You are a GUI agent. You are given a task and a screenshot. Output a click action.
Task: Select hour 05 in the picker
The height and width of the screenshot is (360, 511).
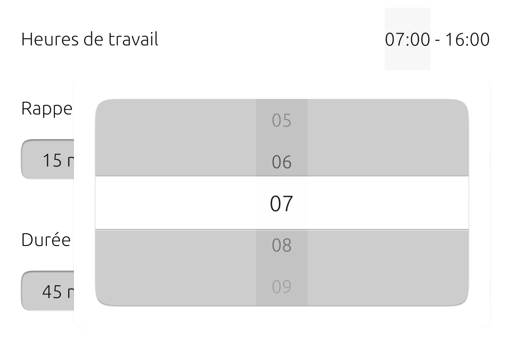tap(282, 121)
